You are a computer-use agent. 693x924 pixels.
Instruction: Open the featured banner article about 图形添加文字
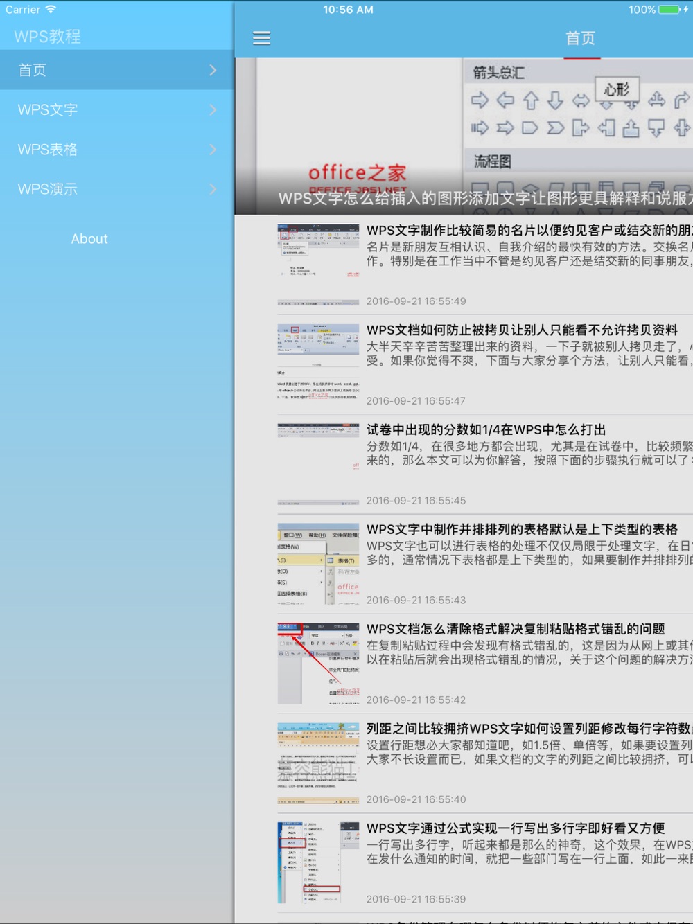[x=464, y=136]
